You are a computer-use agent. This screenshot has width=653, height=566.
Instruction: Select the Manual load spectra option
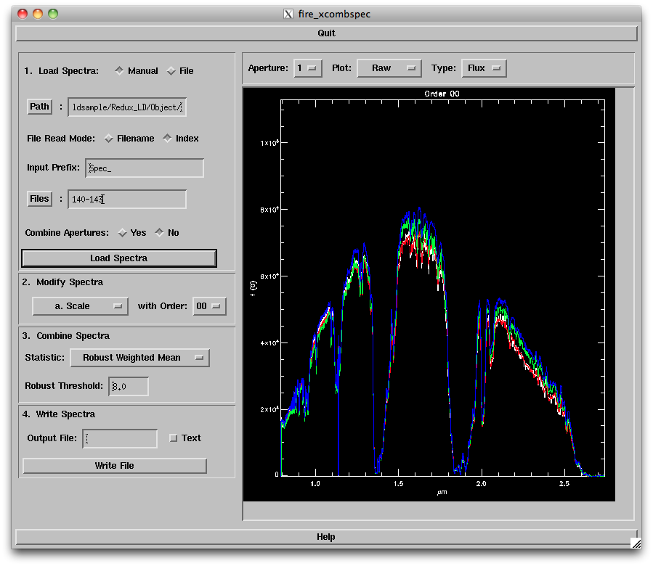[x=137, y=71]
